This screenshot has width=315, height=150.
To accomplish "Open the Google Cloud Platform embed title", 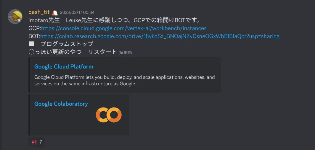I will 64,66.
